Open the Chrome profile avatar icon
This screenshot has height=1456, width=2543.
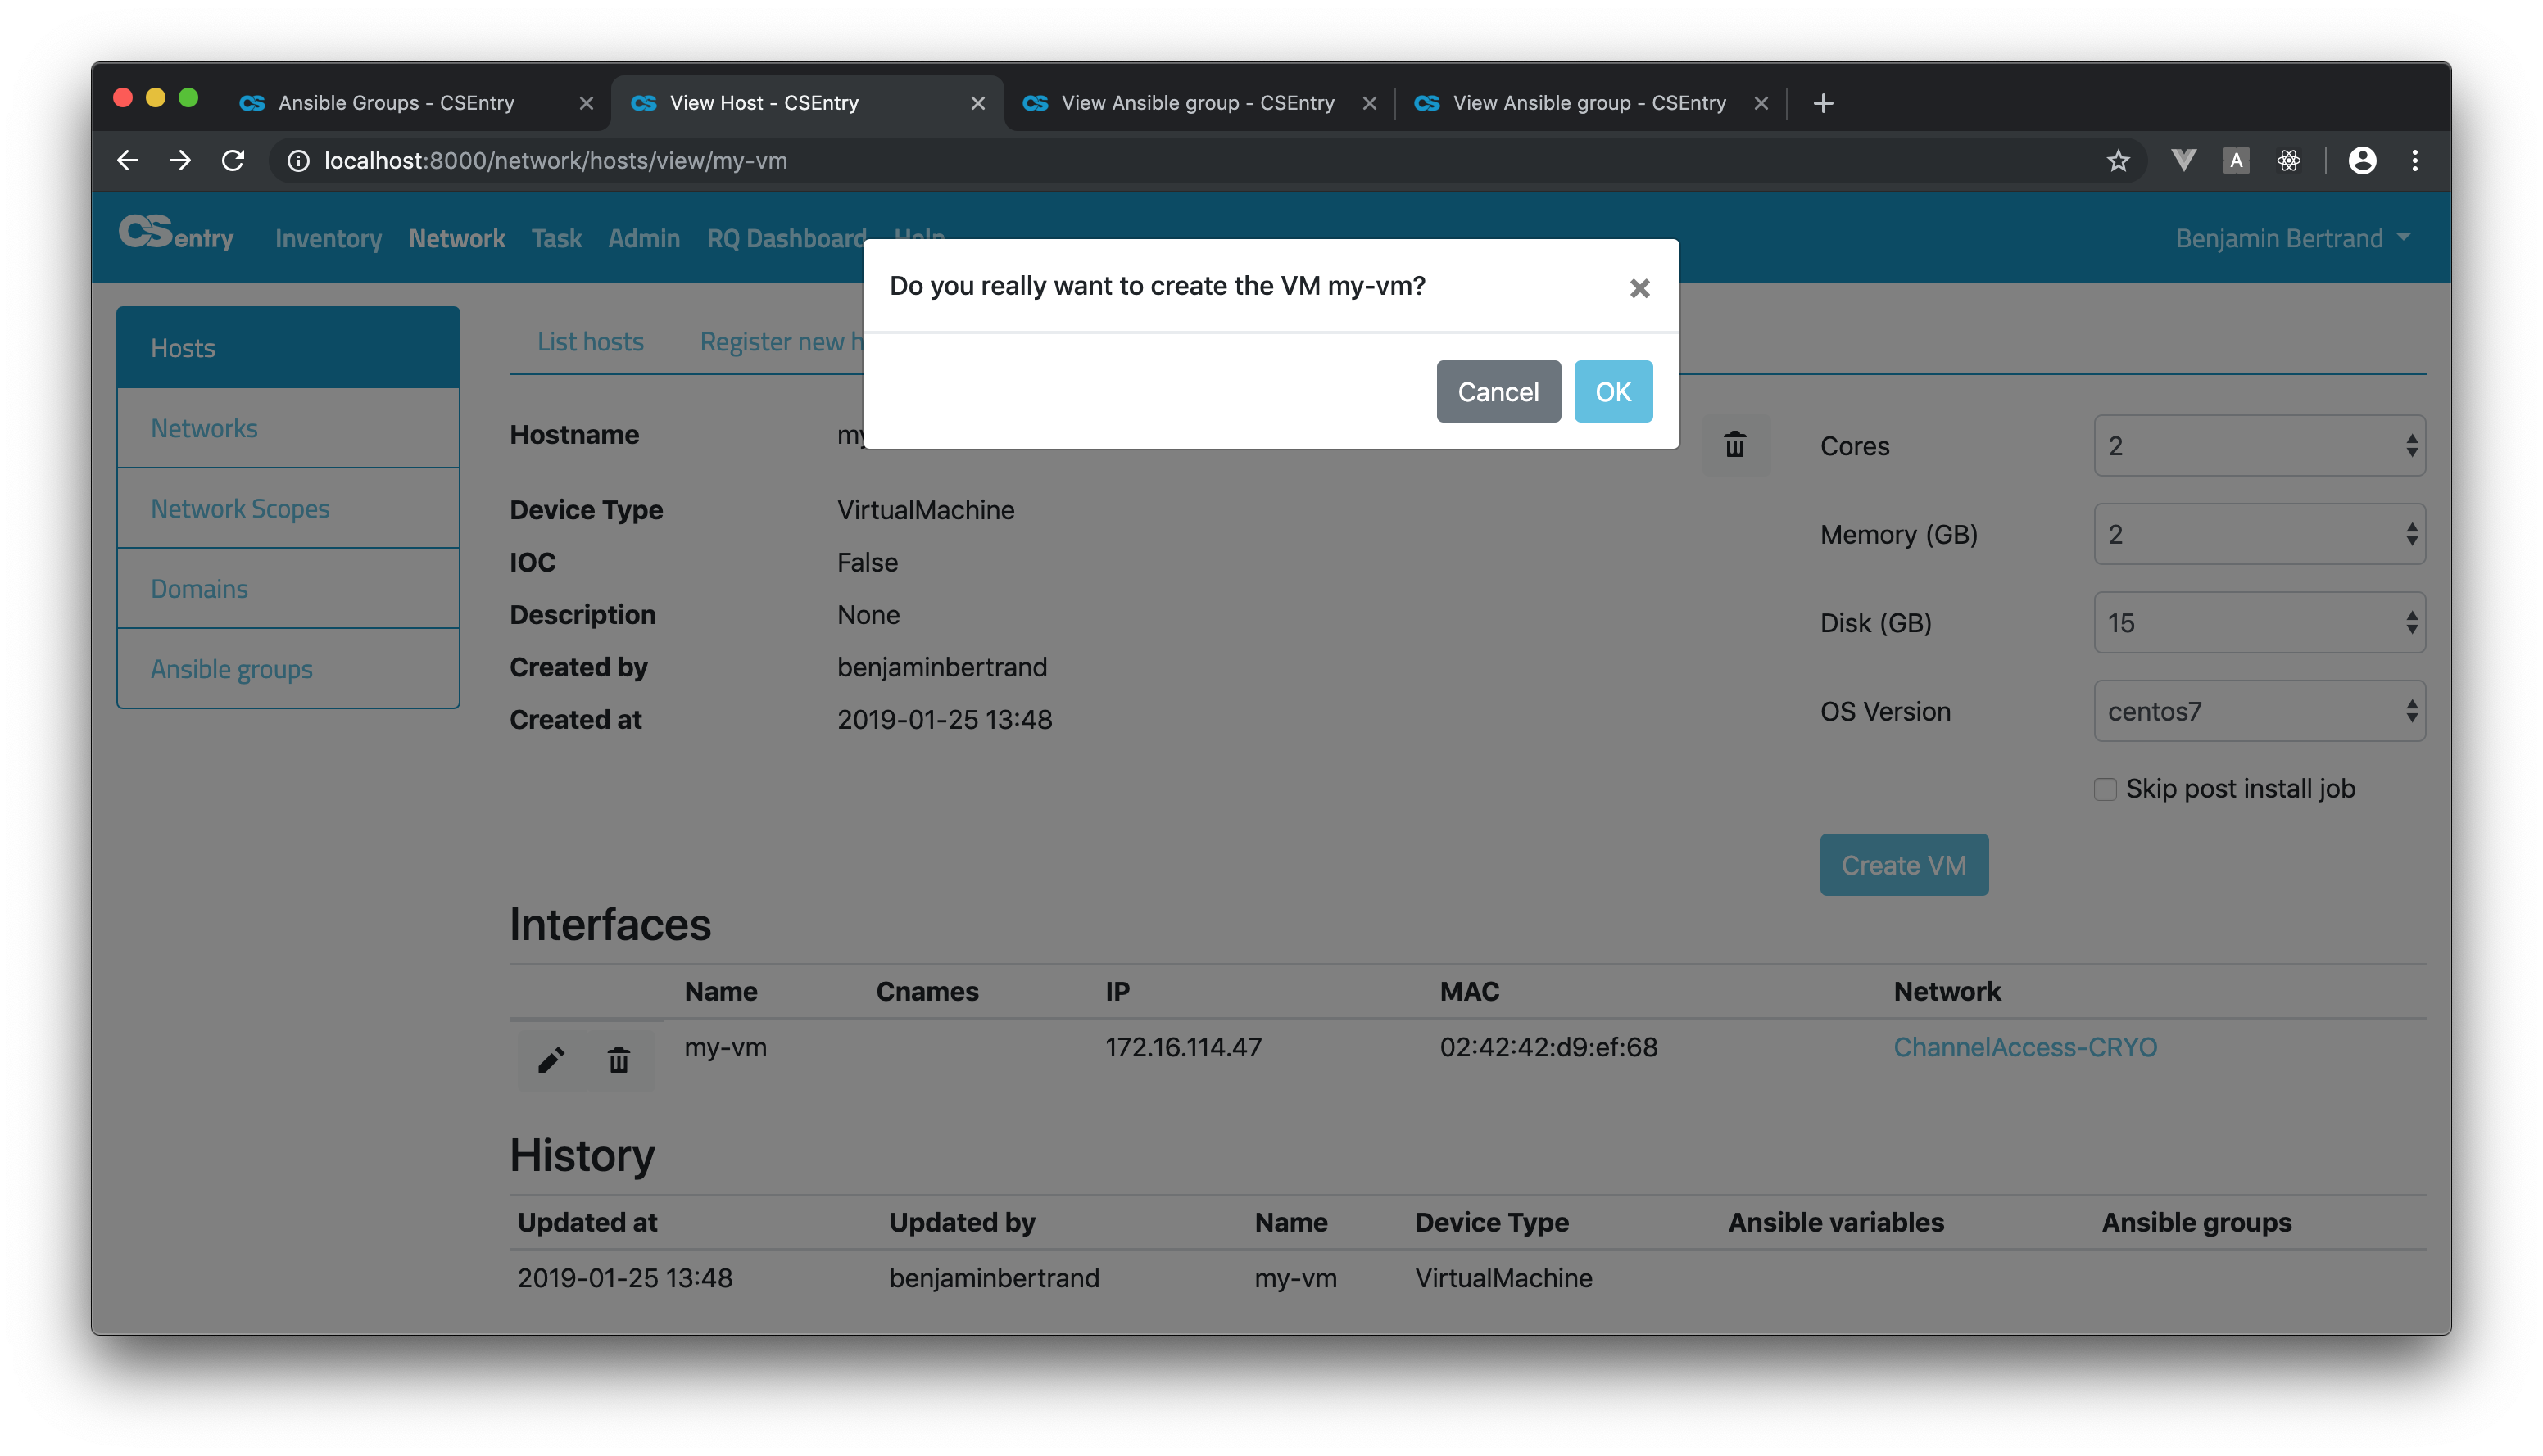[x=2362, y=161]
